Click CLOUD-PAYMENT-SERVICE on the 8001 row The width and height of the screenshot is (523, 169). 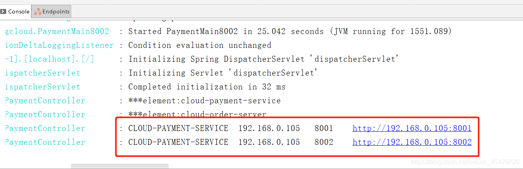pyautogui.click(x=178, y=128)
